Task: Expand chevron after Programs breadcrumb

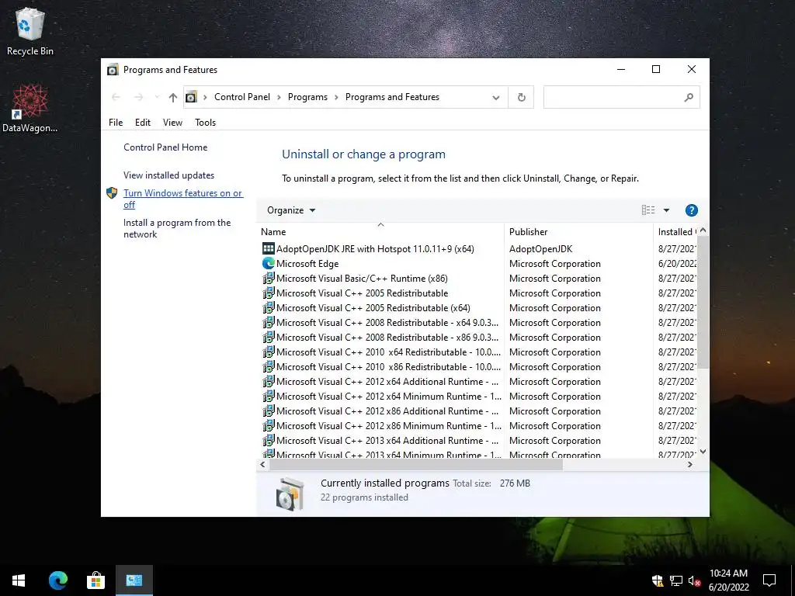Action: (336, 97)
